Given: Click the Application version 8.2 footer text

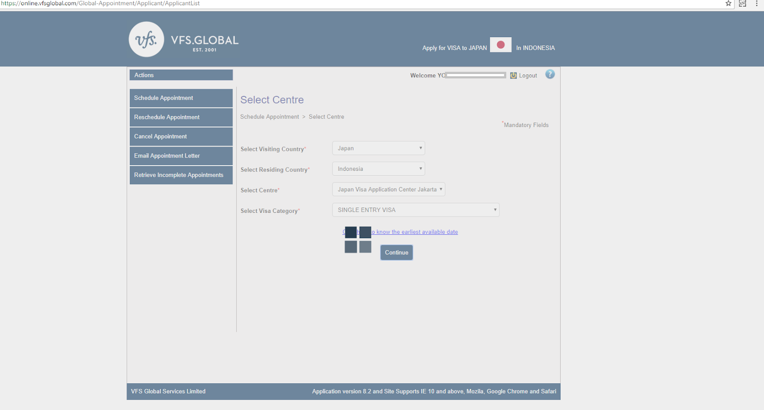Looking at the screenshot, I should coord(434,391).
